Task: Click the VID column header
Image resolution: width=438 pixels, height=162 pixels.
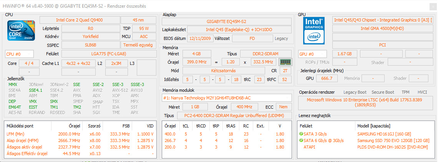Action: pyautogui.click(x=144, y=126)
